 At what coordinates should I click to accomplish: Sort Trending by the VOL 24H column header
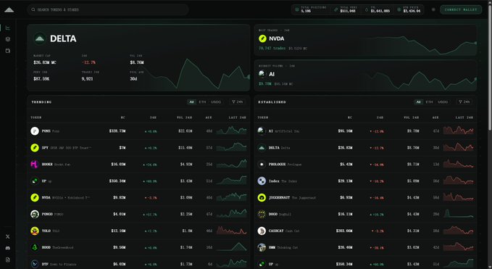[184, 117]
